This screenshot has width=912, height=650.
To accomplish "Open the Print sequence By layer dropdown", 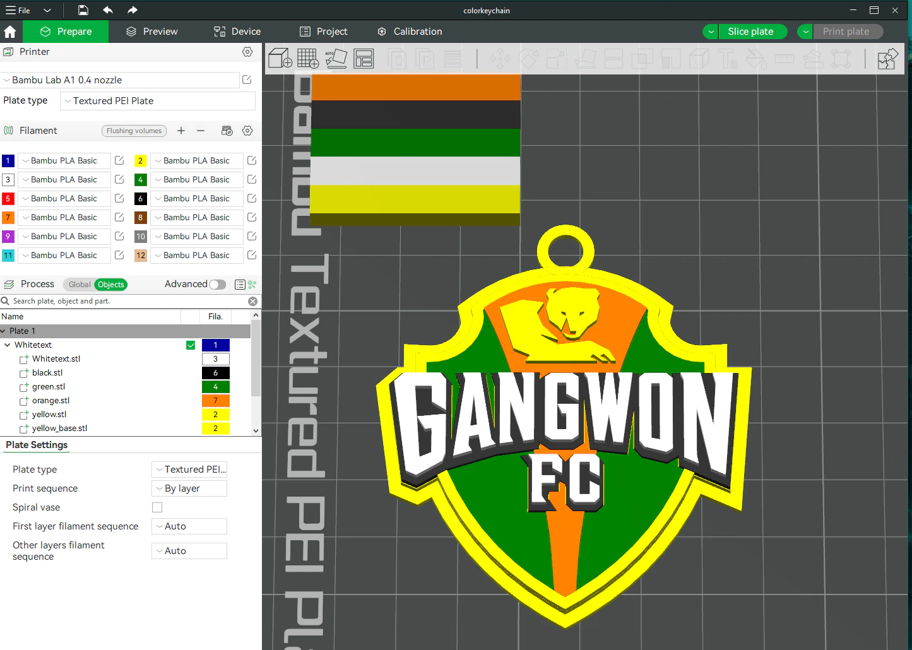I will tap(189, 488).
